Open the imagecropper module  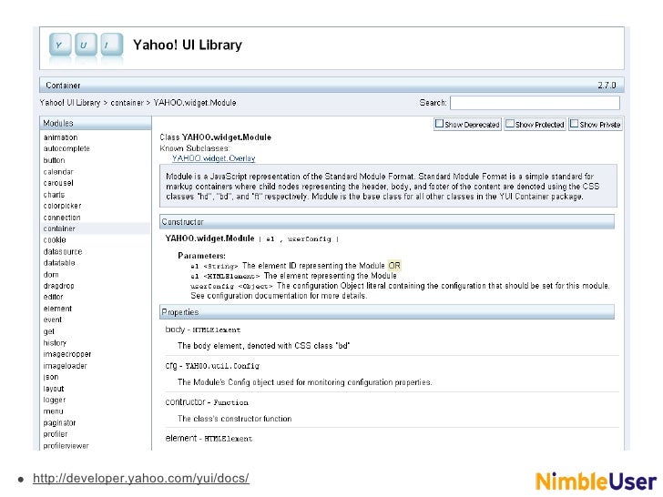tap(67, 354)
